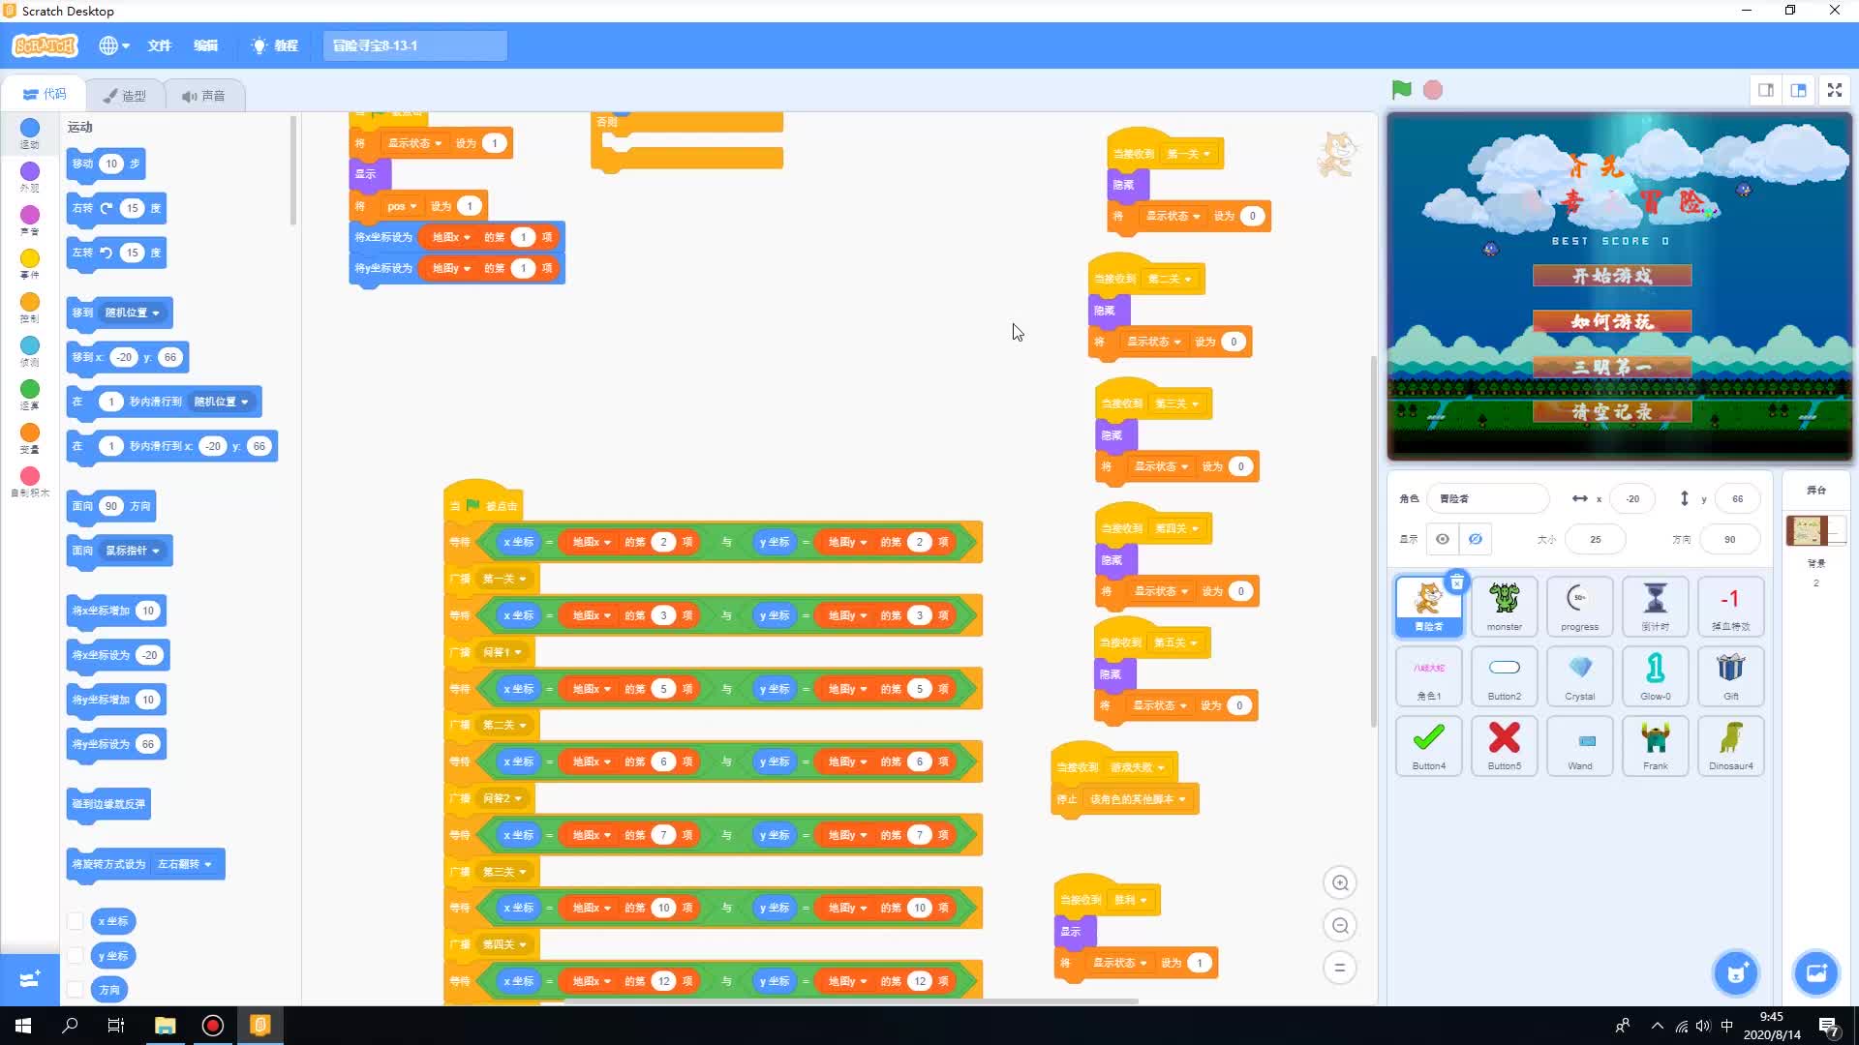Open the 文件 menu
This screenshot has height=1045, width=1859.
click(x=159, y=45)
